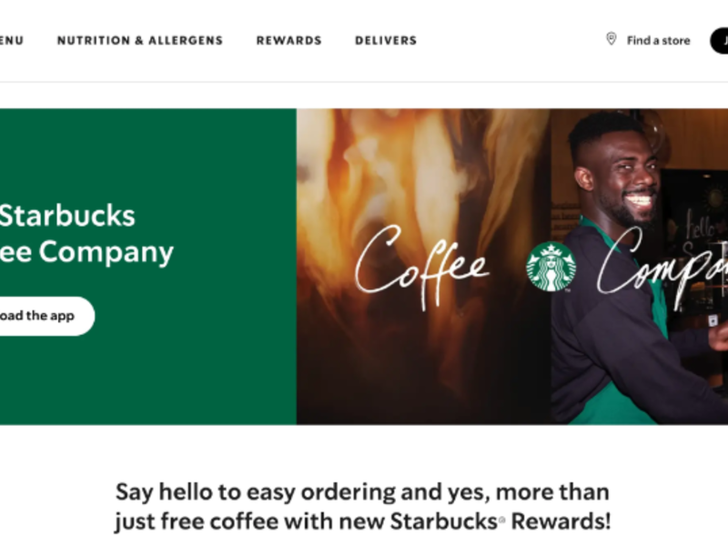The image size is (728, 546).
Task: Click the Starbucks siren logo in banner
Action: 551,267
